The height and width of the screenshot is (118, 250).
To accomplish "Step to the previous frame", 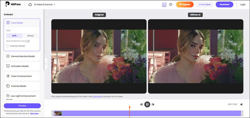I will (x=142, y=104).
